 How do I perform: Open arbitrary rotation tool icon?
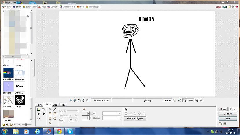click(x=87, y=101)
